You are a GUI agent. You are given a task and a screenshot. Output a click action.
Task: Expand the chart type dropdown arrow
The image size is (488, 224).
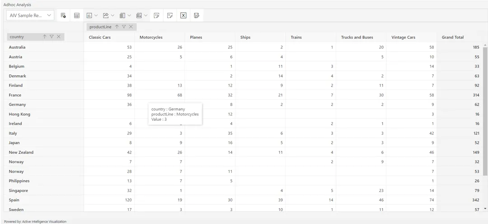tap(96, 15)
